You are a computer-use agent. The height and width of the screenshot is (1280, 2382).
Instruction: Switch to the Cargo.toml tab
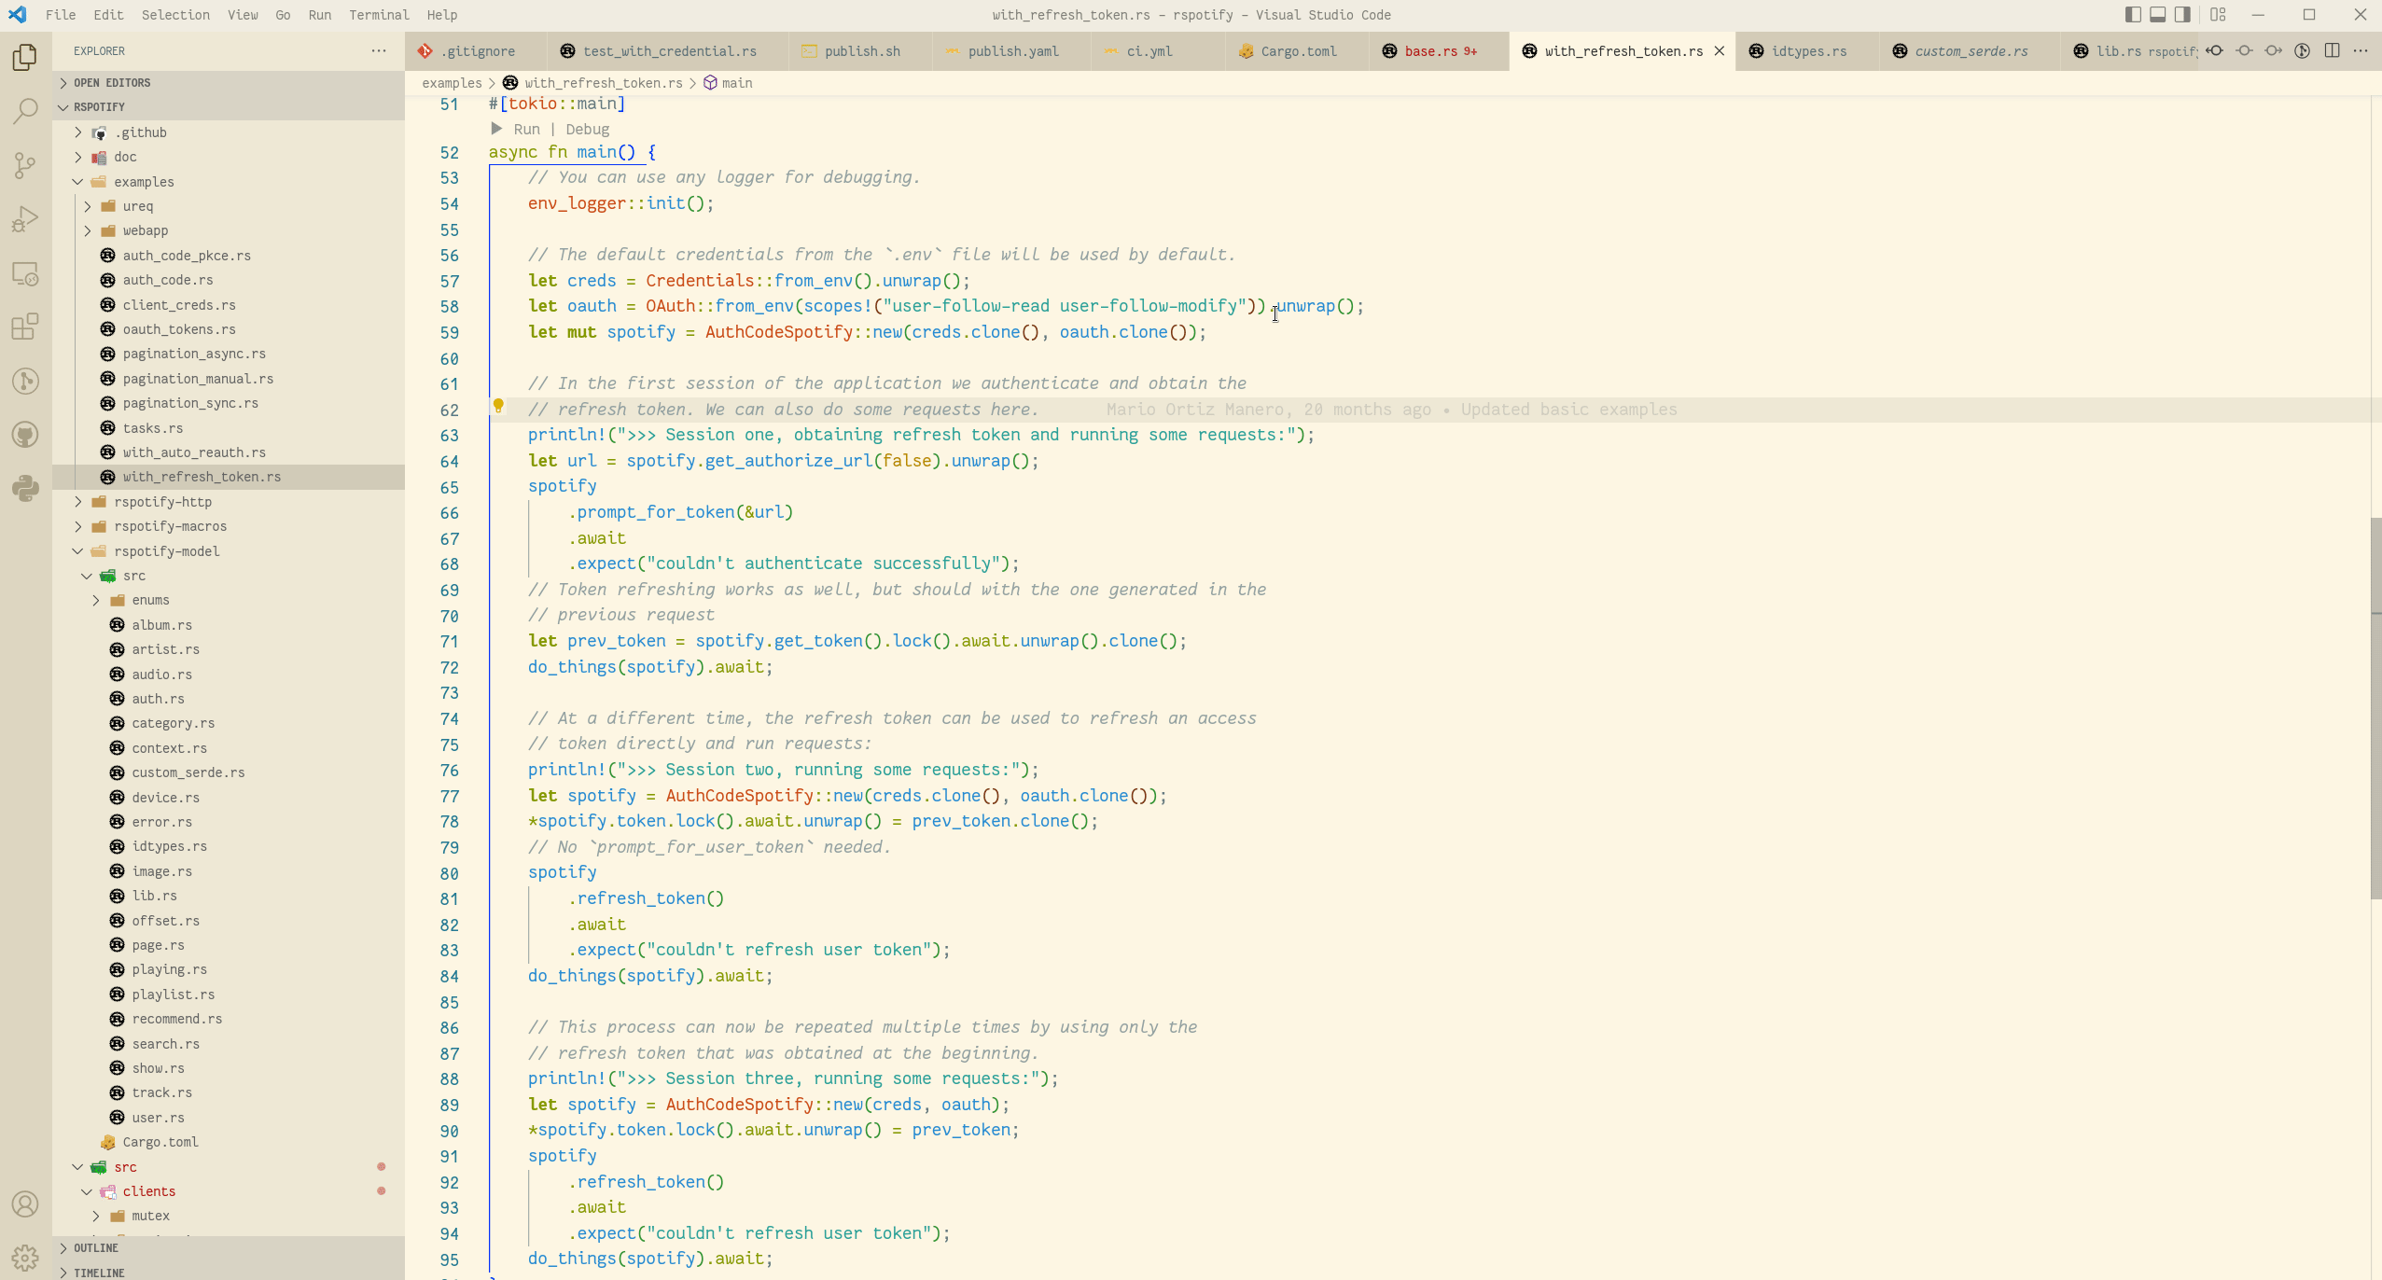[1298, 51]
